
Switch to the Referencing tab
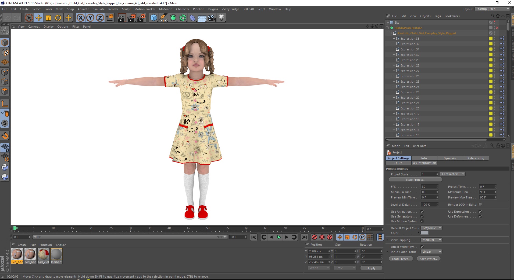coord(476,158)
